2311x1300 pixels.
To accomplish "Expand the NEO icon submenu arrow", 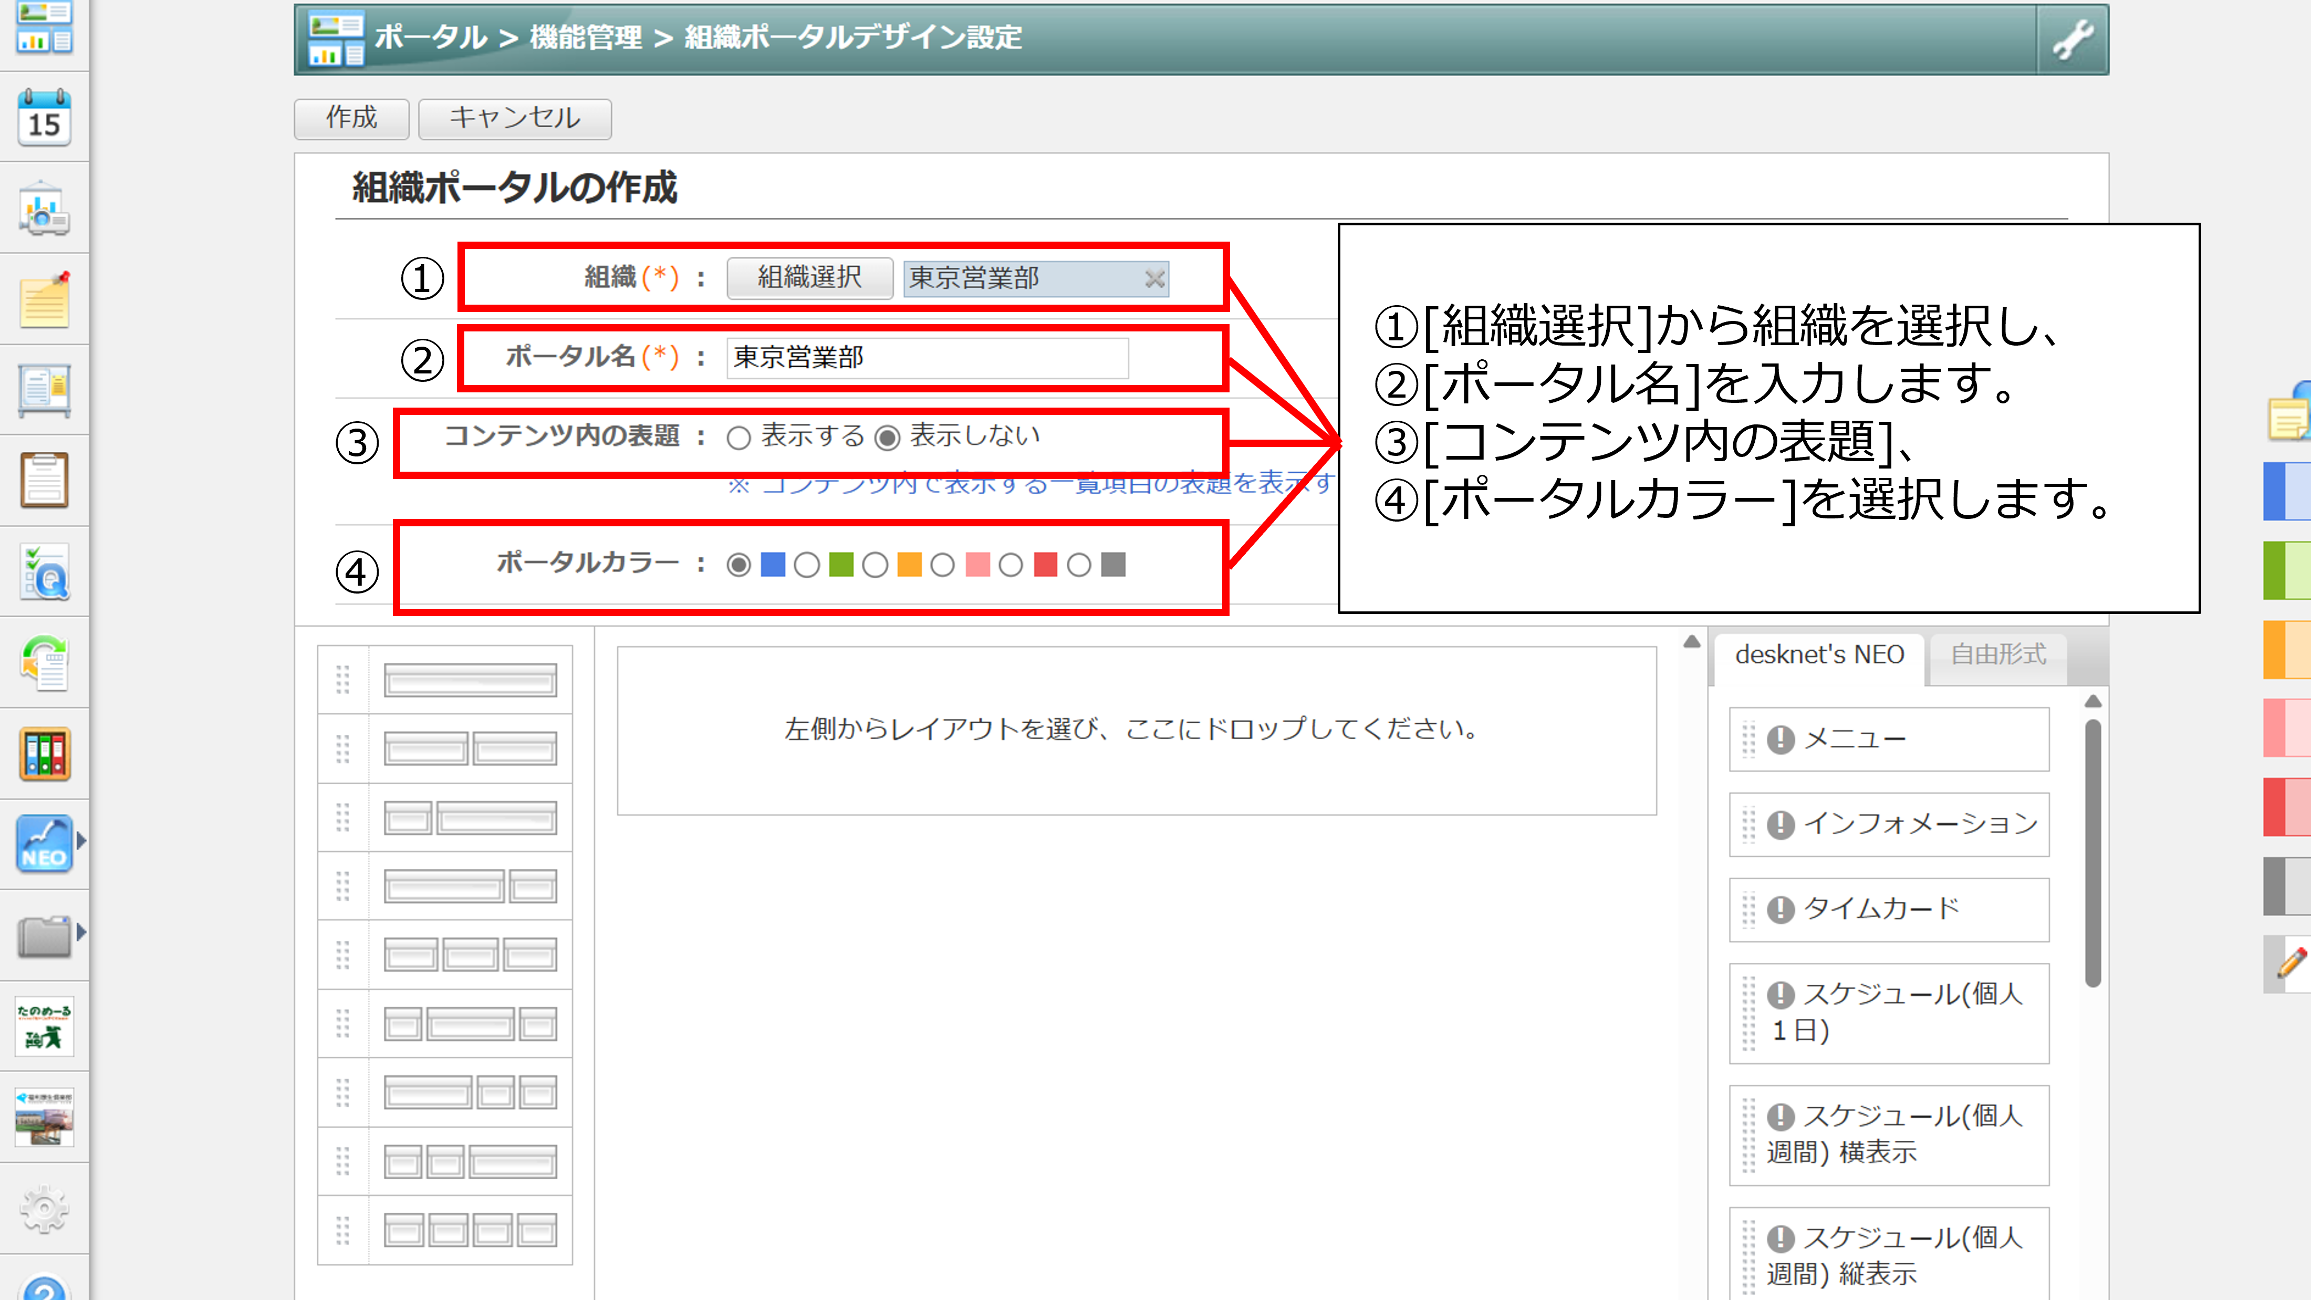I will tap(81, 841).
